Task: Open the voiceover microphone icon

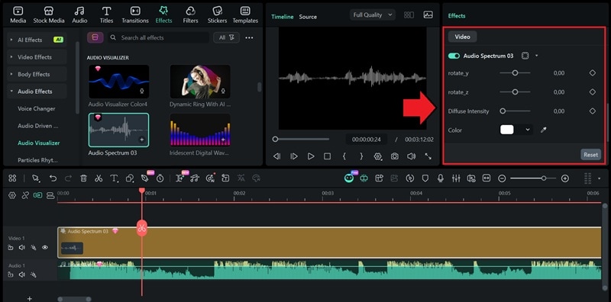Action: tap(441, 178)
